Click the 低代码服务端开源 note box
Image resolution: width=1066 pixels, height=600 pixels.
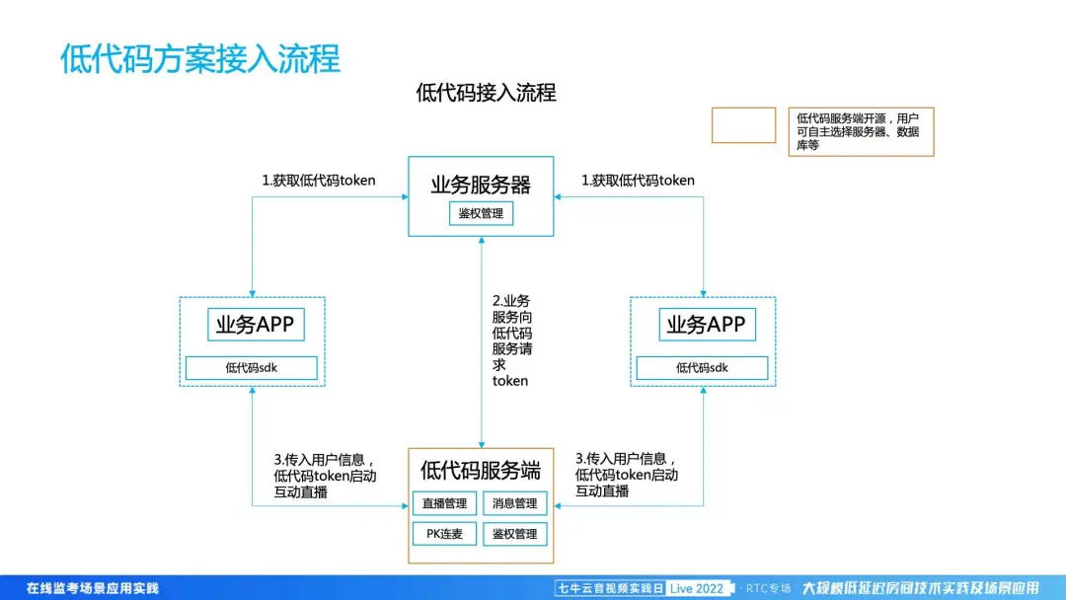click(861, 131)
